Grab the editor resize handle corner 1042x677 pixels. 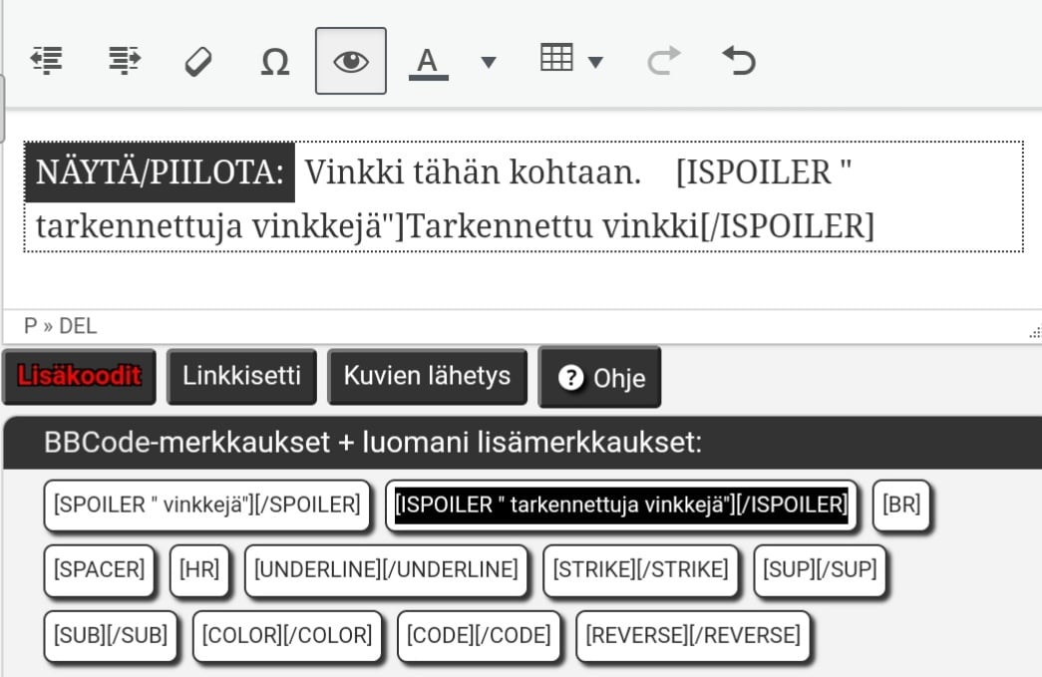click(1034, 333)
